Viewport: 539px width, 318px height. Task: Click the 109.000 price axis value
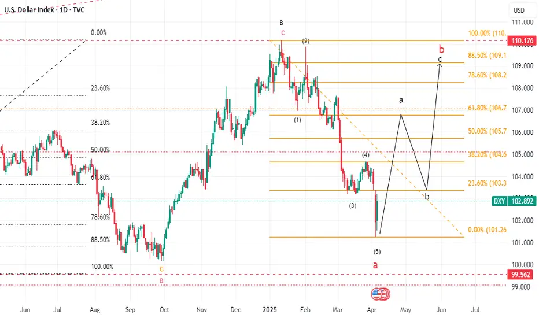tap(522, 66)
